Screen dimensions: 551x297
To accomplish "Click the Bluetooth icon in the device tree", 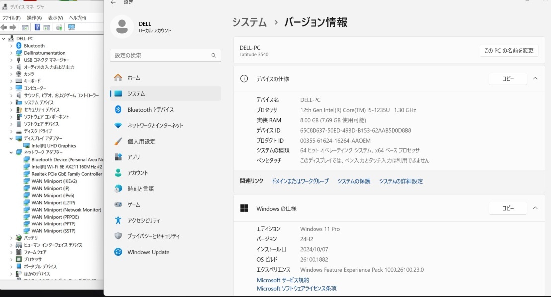I will click(x=19, y=46).
